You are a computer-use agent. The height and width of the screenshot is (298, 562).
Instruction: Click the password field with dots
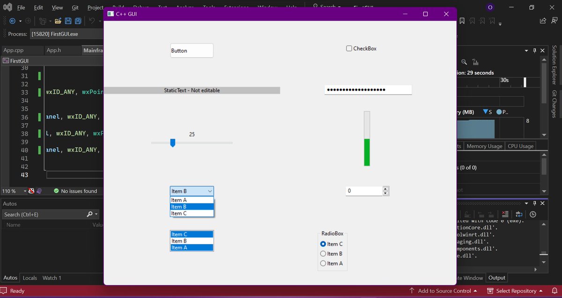tap(368, 89)
